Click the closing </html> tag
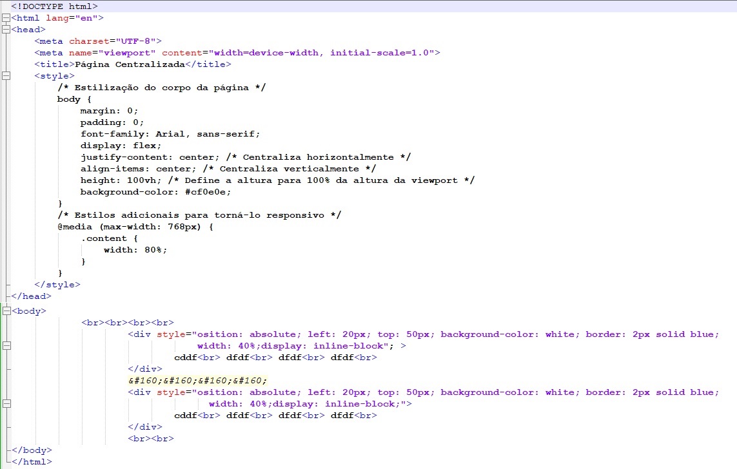This screenshot has height=469, width=737. coord(32,461)
